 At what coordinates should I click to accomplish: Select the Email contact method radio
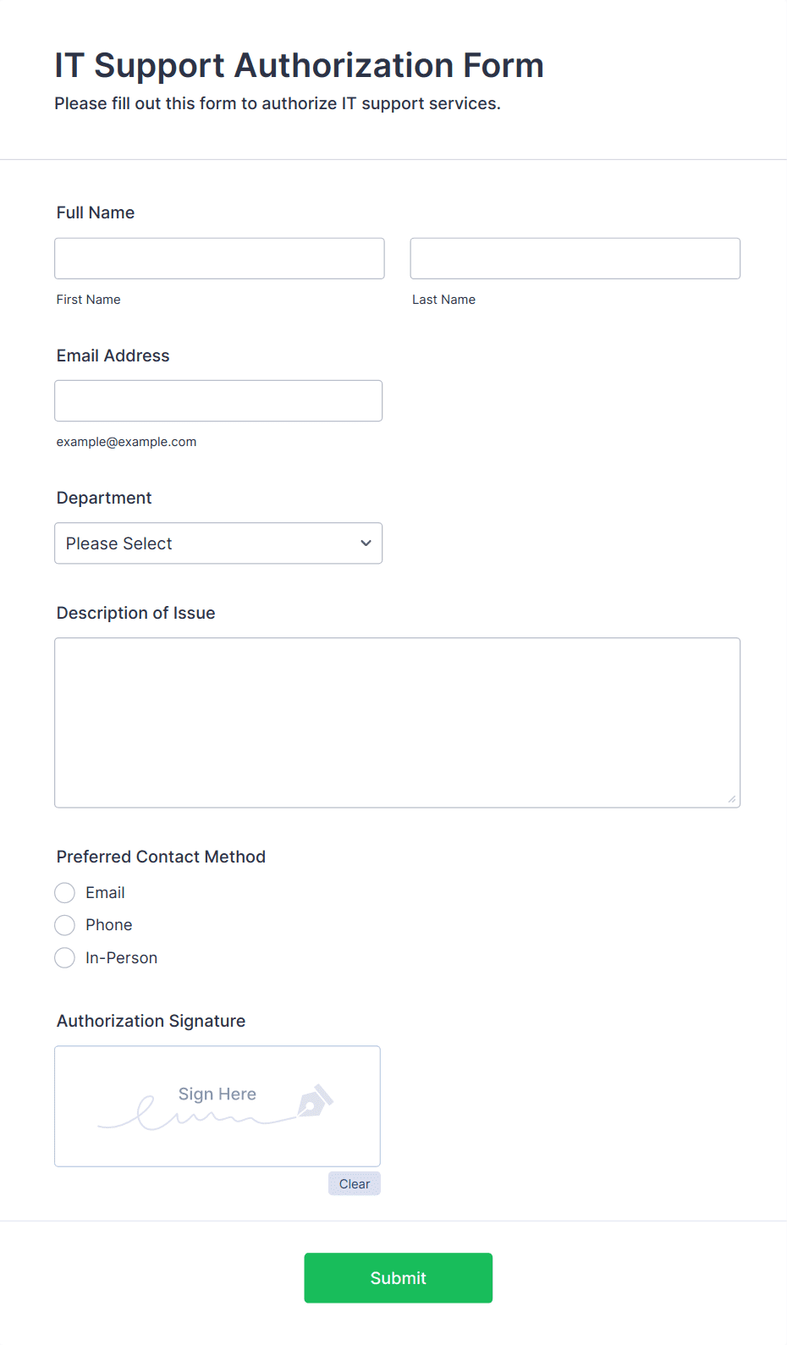point(65,893)
